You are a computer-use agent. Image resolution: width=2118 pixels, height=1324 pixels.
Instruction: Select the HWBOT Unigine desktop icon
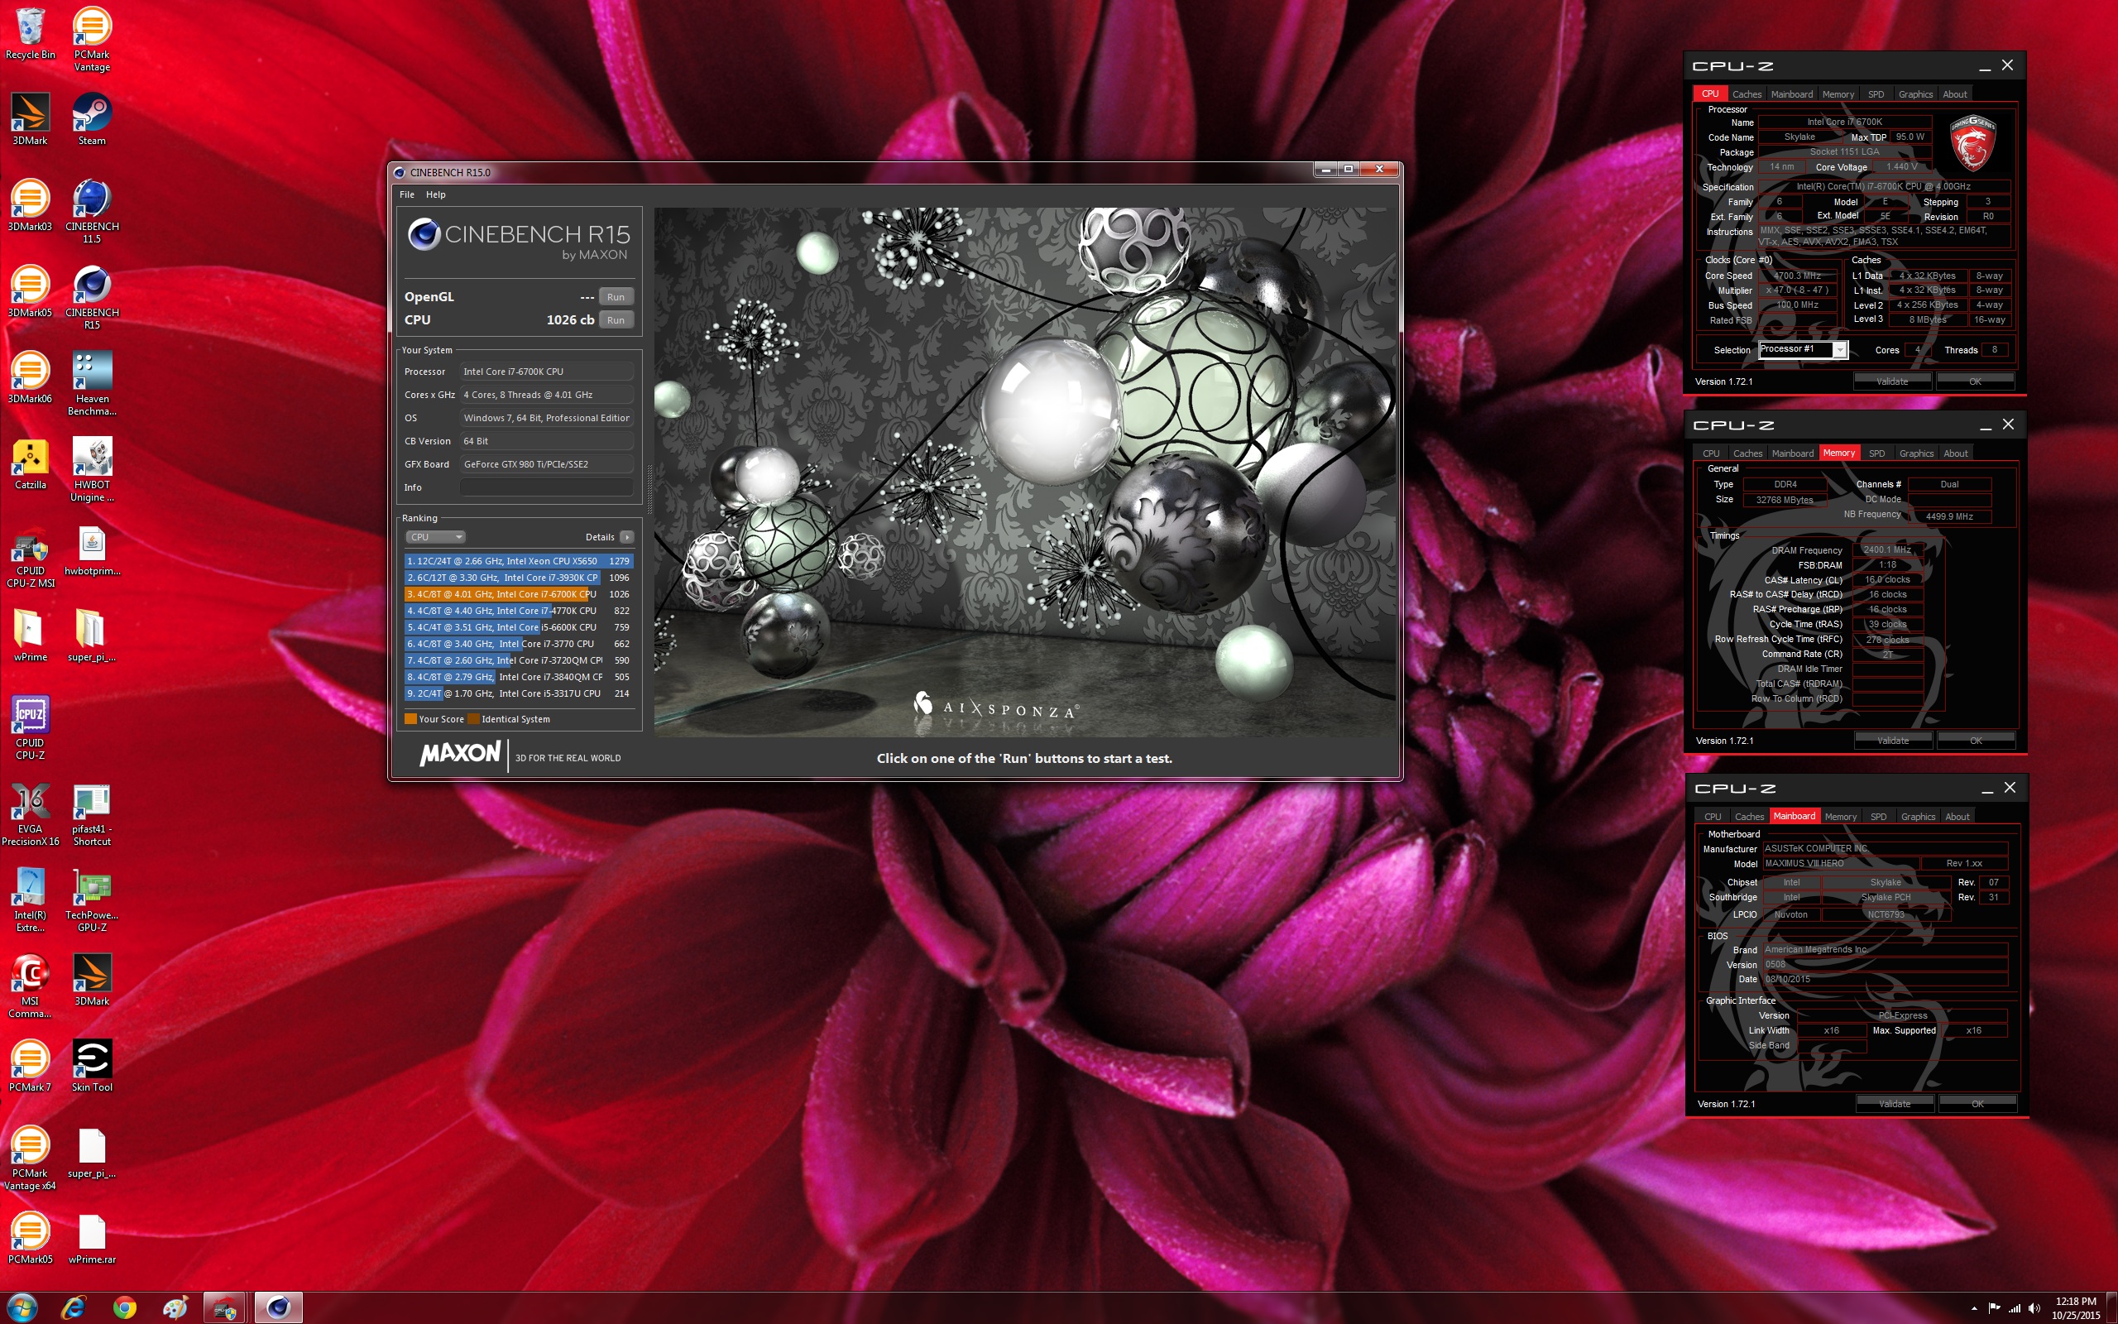pyautogui.click(x=92, y=468)
